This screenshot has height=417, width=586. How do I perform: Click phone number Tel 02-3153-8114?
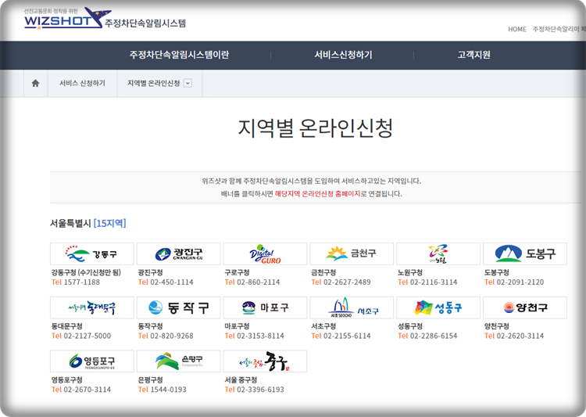pos(254,336)
